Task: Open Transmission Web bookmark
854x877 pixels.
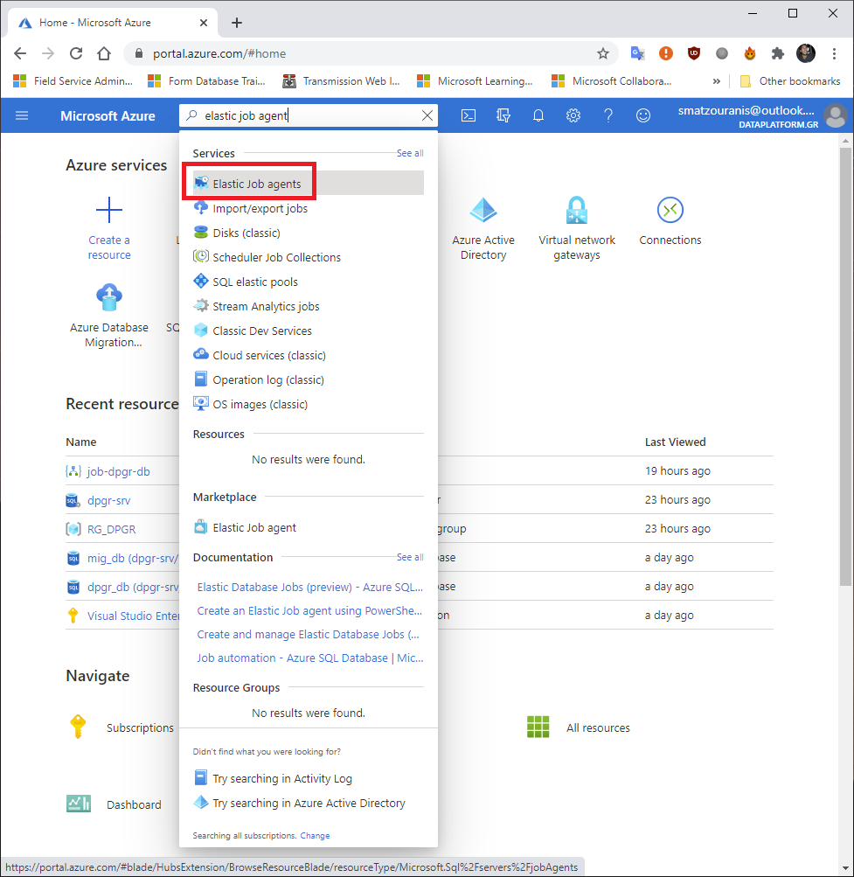Action: click(342, 81)
